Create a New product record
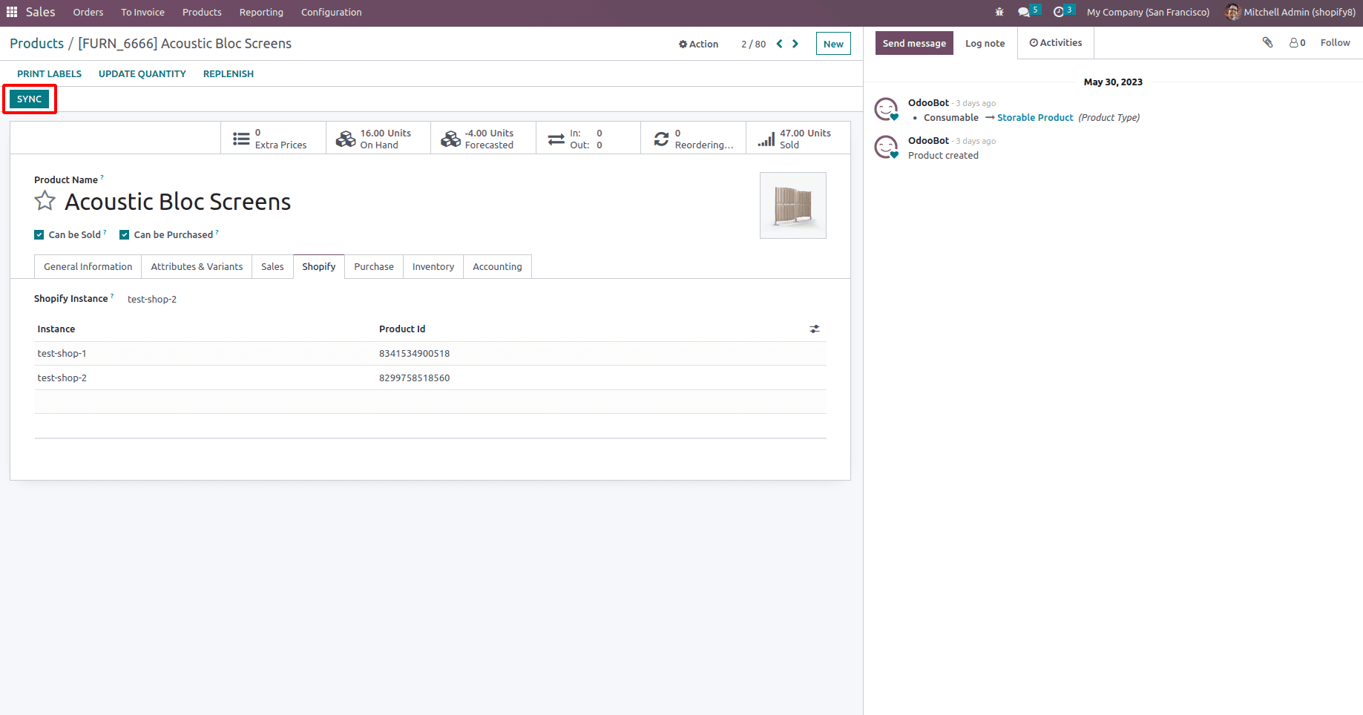 tap(833, 44)
